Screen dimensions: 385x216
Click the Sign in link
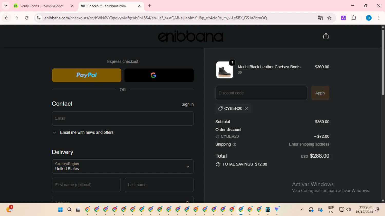[187, 104]
